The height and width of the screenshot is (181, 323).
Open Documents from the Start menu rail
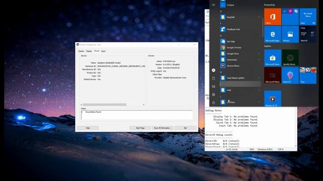point(213,78)
